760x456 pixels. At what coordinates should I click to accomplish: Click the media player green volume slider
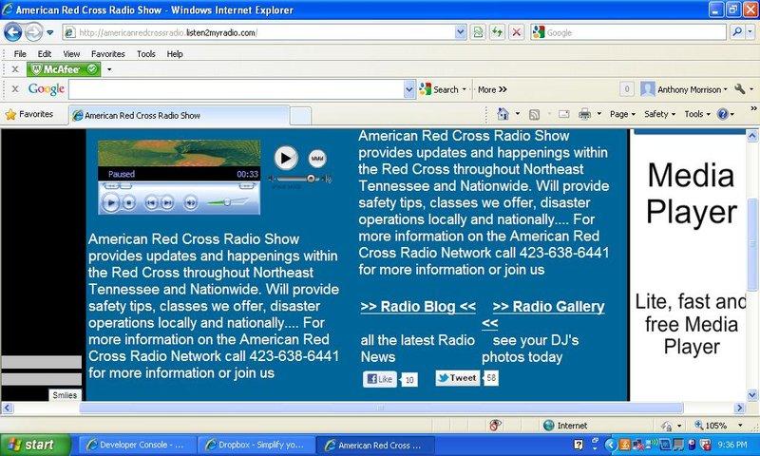[228, 202]
